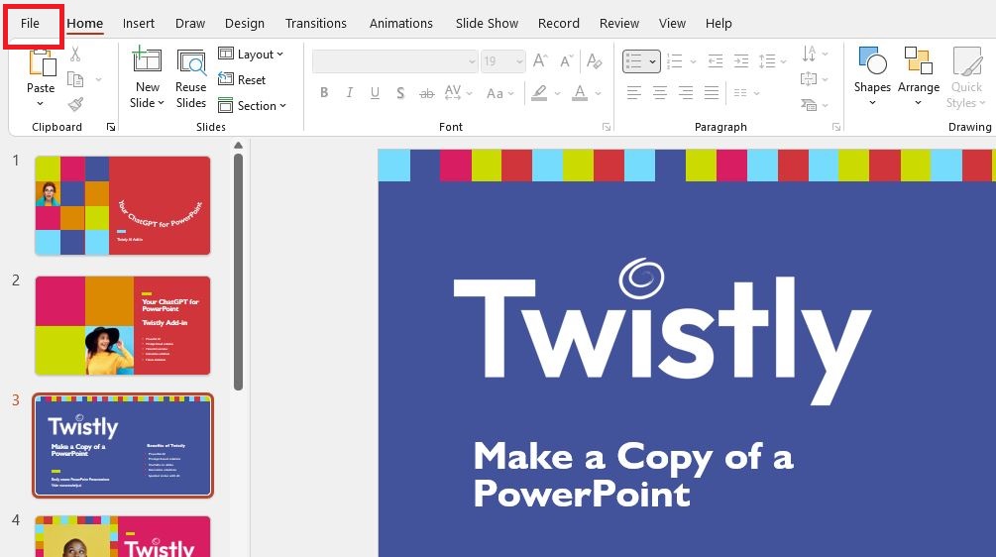Image resolution: width=996 pixels, height=557 pixels.
Task: Clear all formatting icon
Action: (594, 60)
